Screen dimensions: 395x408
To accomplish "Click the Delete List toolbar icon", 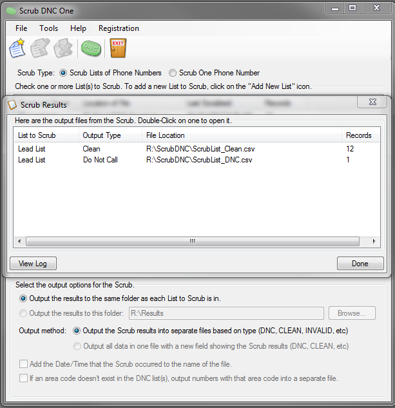I will coord(63,48).
